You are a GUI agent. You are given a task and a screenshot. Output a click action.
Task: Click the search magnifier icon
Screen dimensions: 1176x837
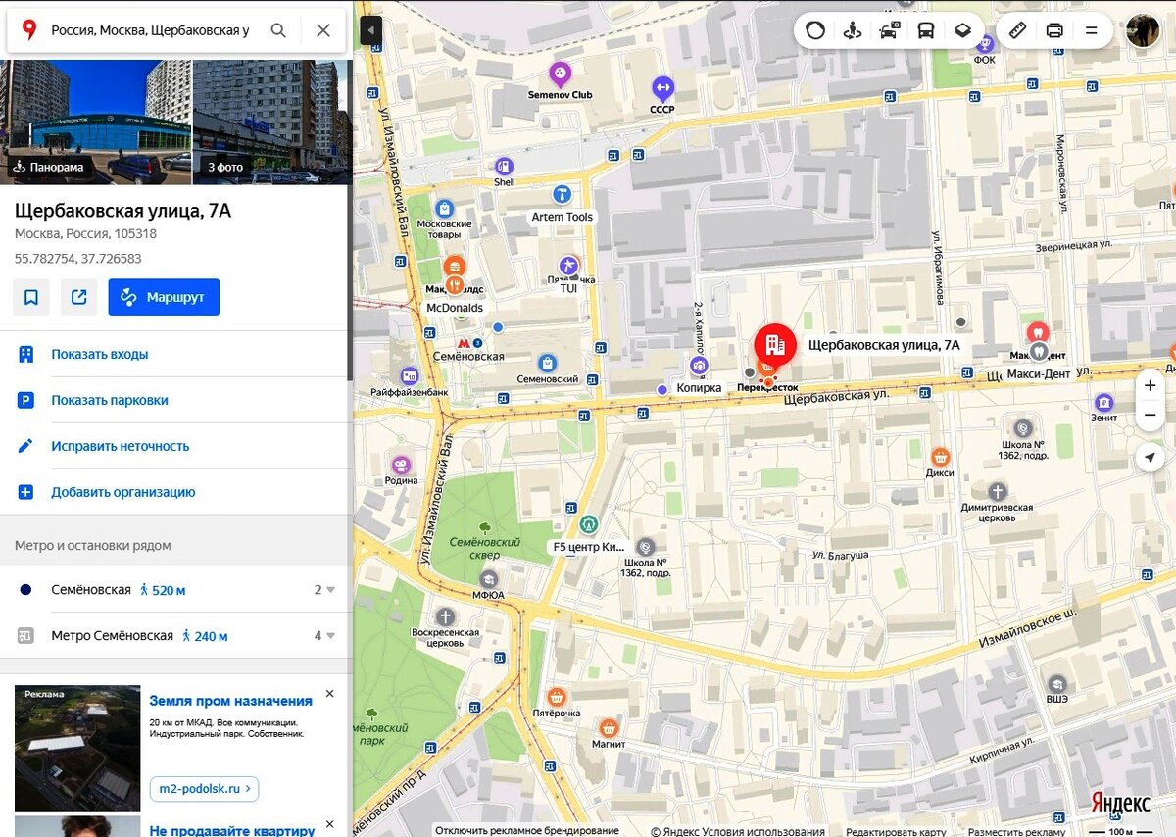(278, 30)
